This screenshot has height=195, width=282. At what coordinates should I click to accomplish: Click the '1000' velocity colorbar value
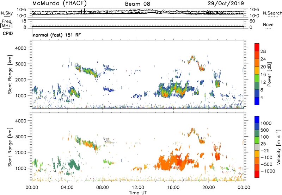(266, 123)
